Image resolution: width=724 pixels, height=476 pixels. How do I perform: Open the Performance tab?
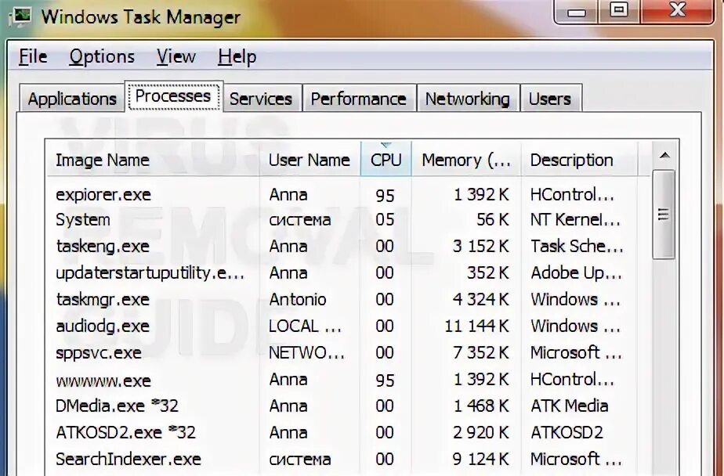coord(359,98)
